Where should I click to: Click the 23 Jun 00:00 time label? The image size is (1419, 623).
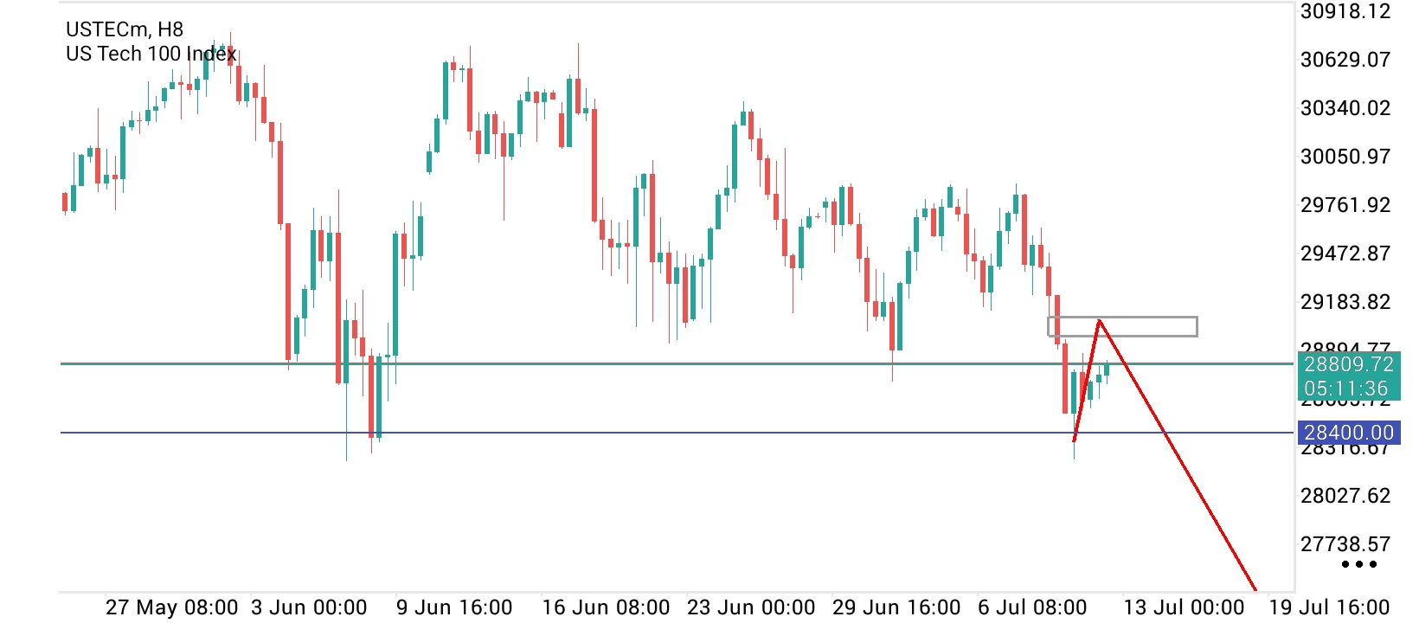tap(751, 607)
